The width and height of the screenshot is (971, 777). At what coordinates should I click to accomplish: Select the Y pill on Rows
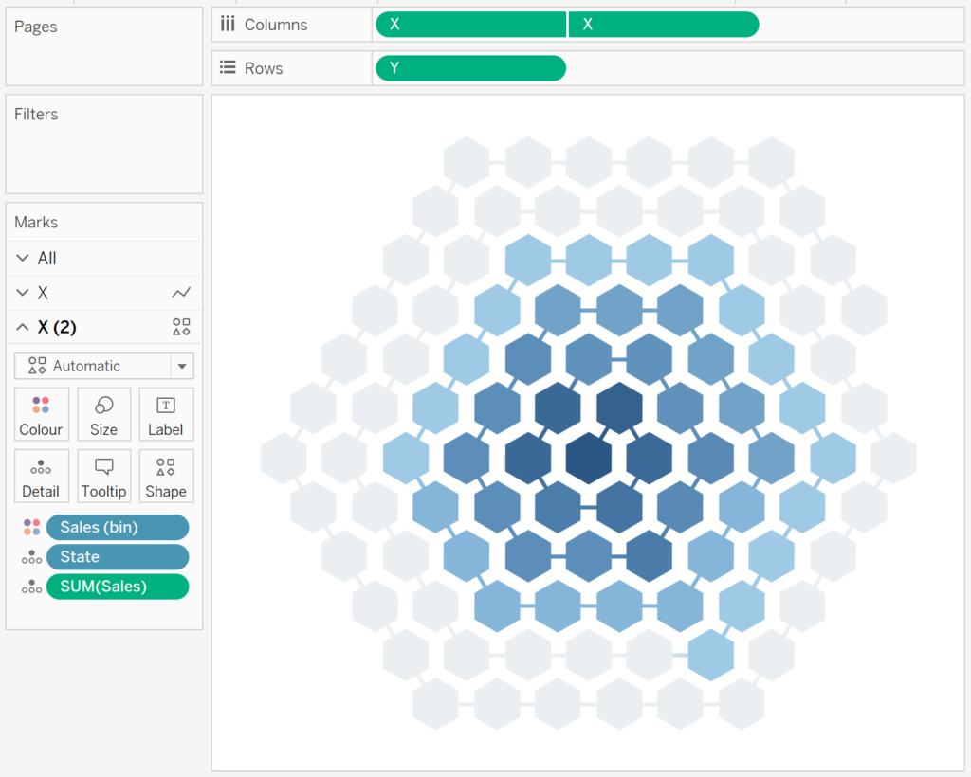(471, 68)
